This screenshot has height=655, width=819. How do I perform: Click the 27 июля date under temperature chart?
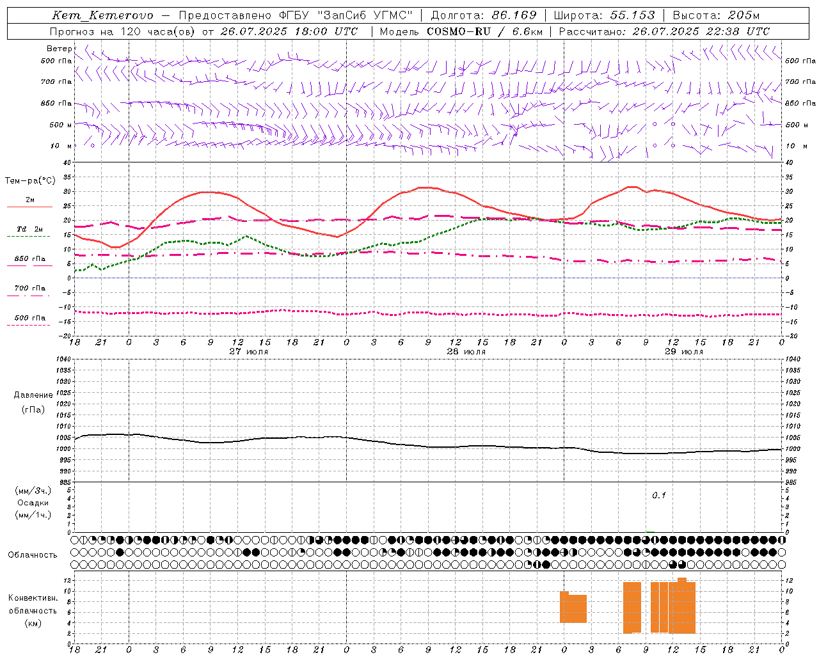(249, 352)
